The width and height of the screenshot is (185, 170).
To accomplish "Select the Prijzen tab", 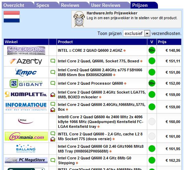I will (144, 5).
